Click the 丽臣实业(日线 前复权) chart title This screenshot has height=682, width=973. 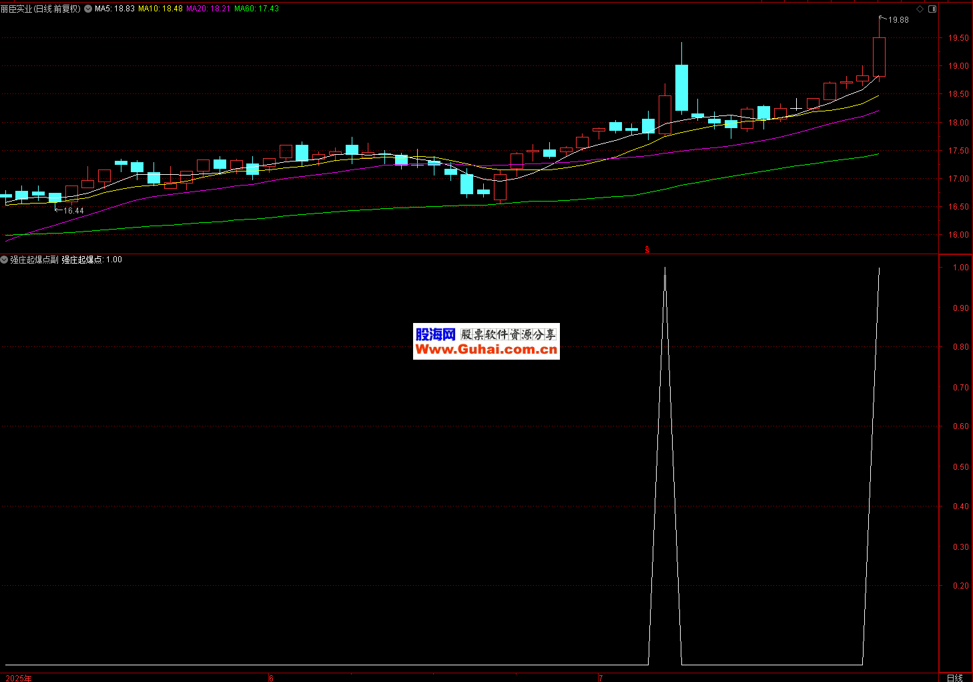pyautogui.click(x=41, y=9)
